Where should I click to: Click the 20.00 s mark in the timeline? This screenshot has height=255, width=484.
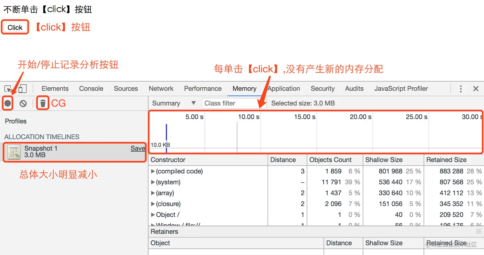pyautogui.click(x=360, y=117)
